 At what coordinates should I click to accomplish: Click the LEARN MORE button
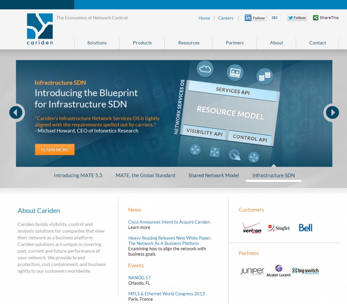click(55, 149)
